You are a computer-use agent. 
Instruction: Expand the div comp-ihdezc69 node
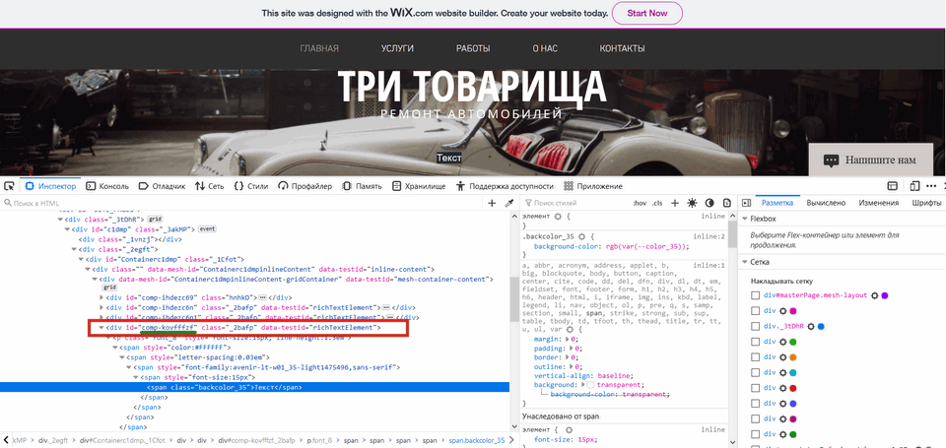101,296
